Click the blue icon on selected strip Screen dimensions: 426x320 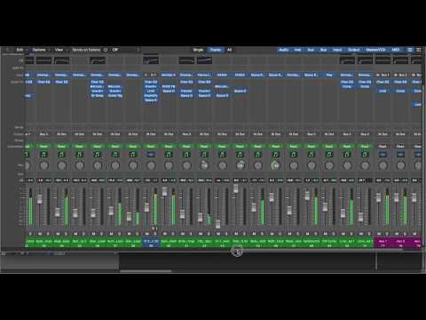[151, 154]
